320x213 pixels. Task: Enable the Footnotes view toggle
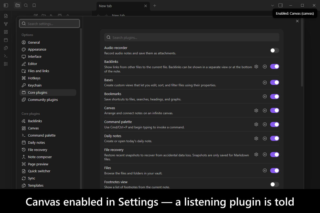coord(275,184)
